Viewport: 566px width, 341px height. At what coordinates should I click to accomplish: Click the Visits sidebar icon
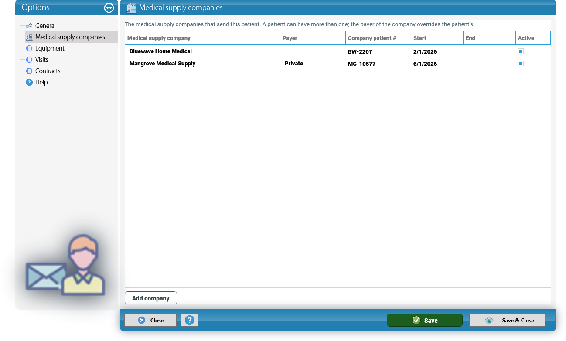pyautogui.click(x=29, y=60)
